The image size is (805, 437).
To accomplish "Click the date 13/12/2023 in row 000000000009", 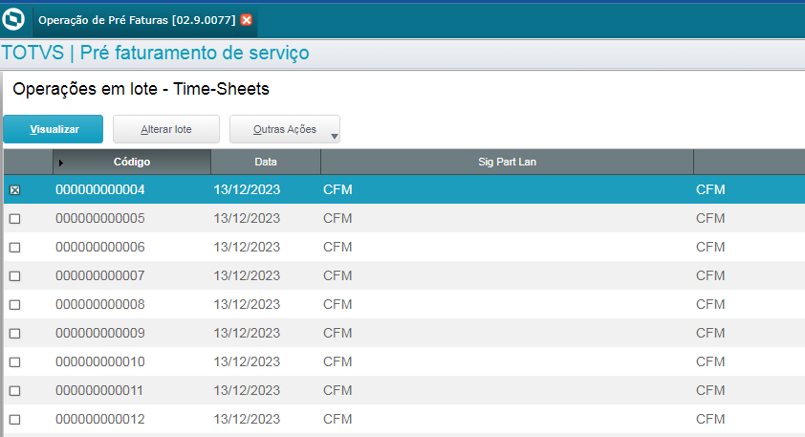I will 247,334.
